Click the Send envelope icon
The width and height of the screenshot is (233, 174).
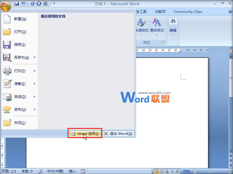point(7,97)
